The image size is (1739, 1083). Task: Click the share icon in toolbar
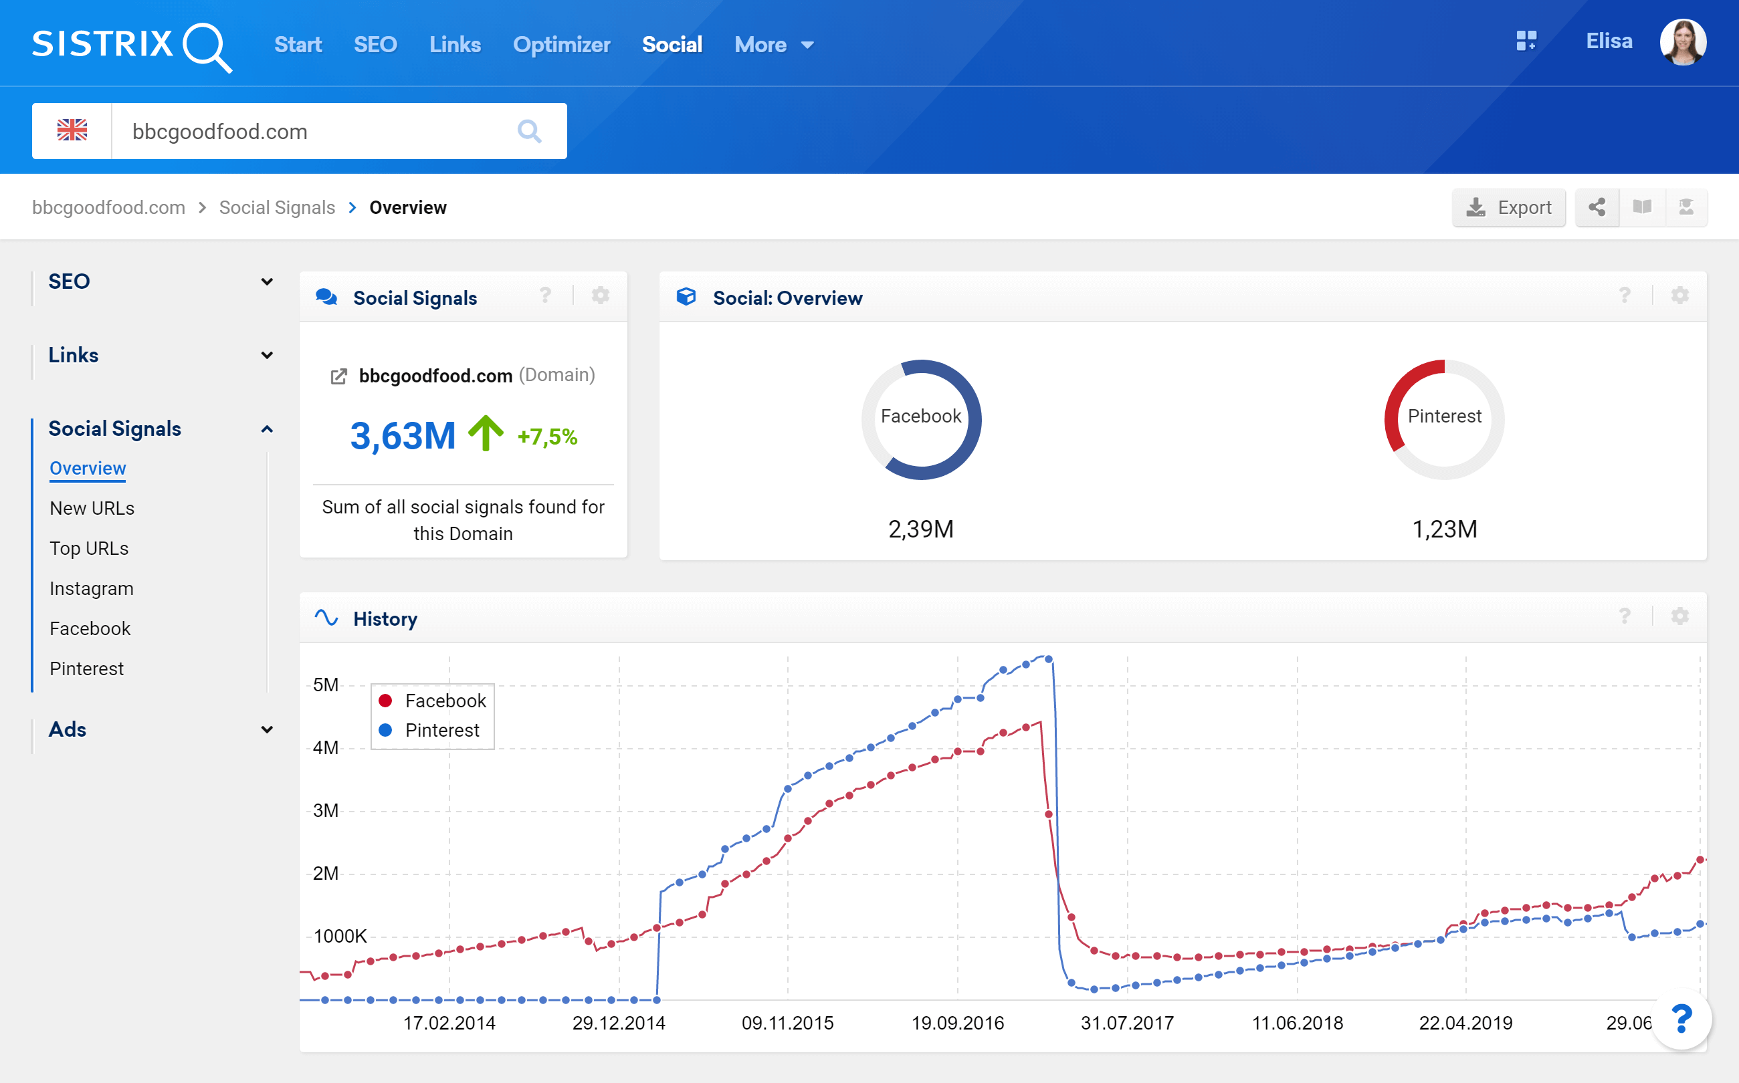point(1597,208)
